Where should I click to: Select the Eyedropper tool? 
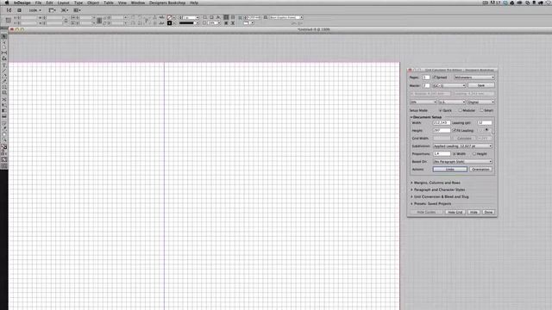pos(3,128)
